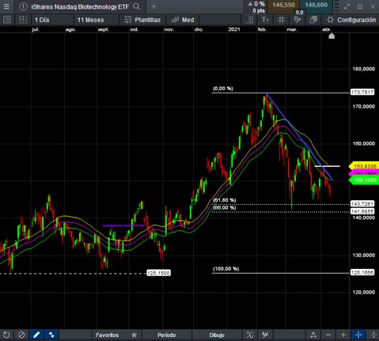Toggle the highlighted blue crosshair button
379x341 pixels.
point(358,335)
